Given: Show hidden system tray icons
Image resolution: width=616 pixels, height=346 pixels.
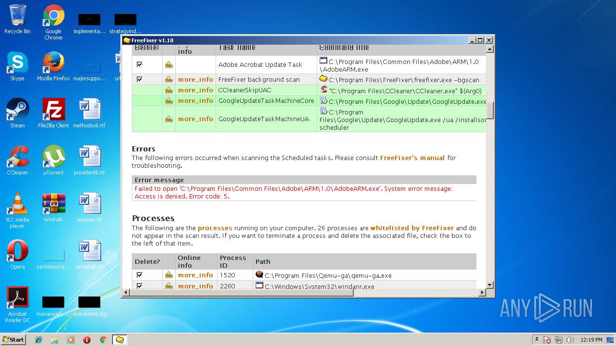Looking at the screenshot, I should 537,339.
